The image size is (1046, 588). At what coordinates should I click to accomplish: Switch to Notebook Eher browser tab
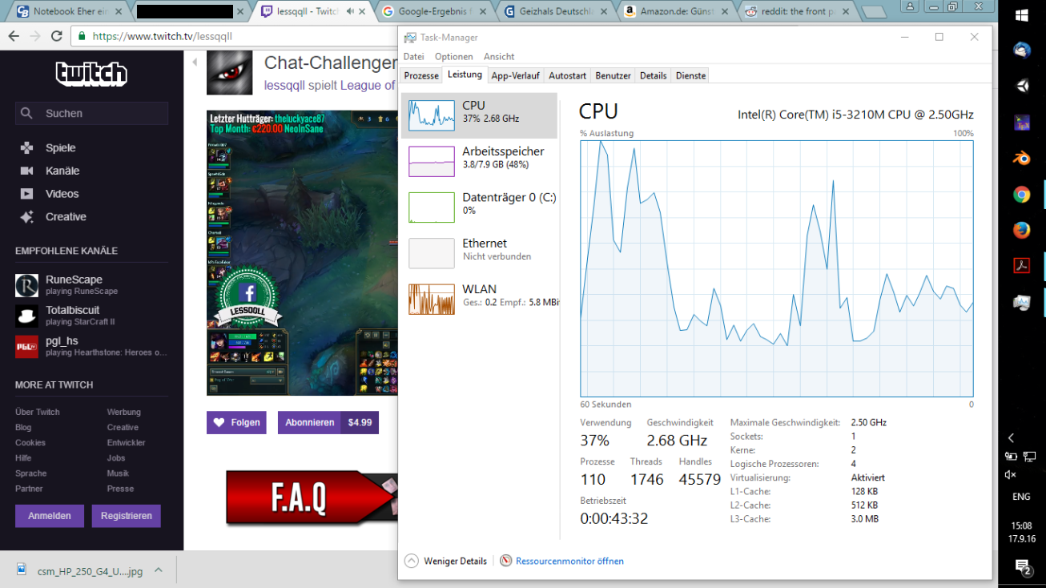click(x=69, y=11)
